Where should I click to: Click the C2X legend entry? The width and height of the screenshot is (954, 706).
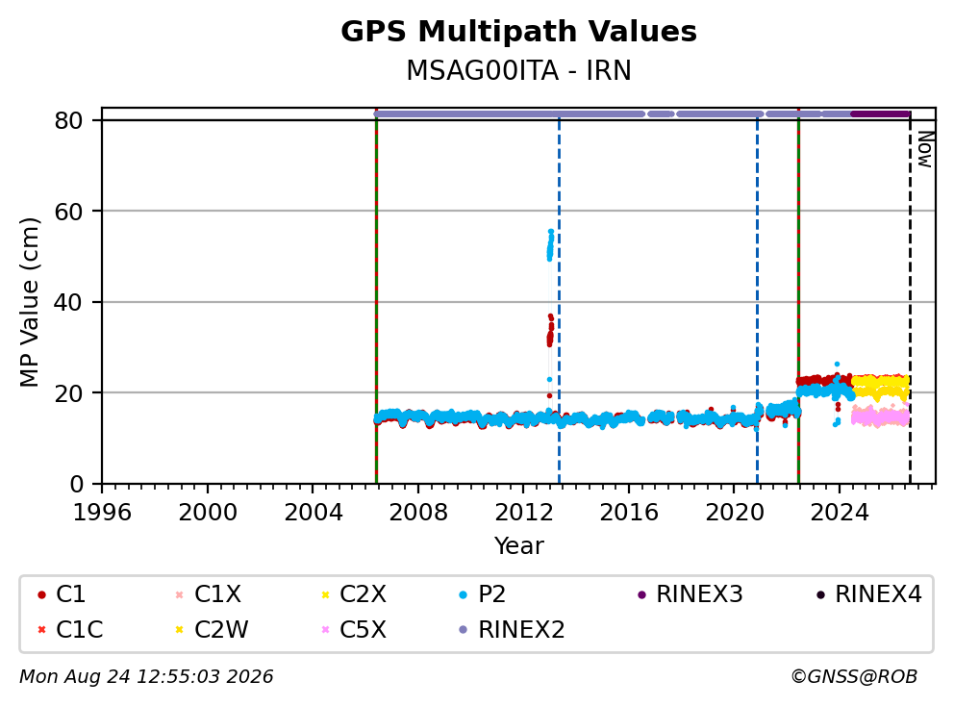pos(353,594)
